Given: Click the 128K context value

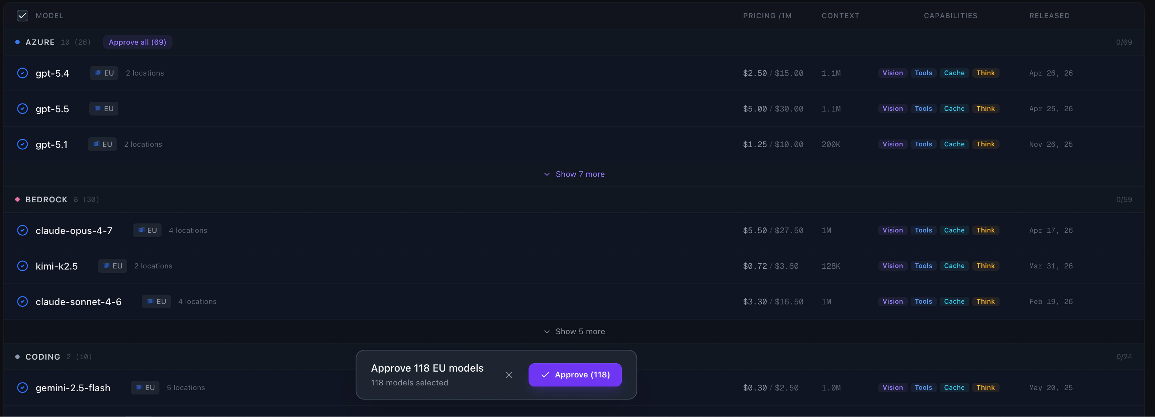Looking at the screenshot, I should click(831, 266).
